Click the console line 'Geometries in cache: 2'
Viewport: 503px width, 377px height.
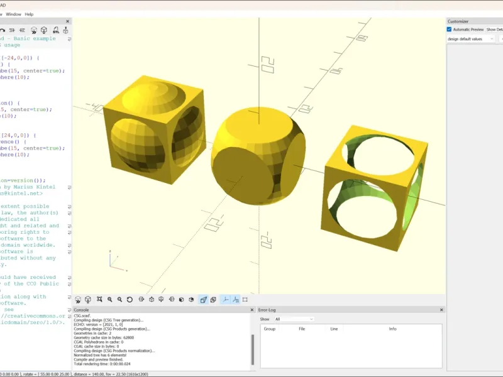click(x=92, y=333)
